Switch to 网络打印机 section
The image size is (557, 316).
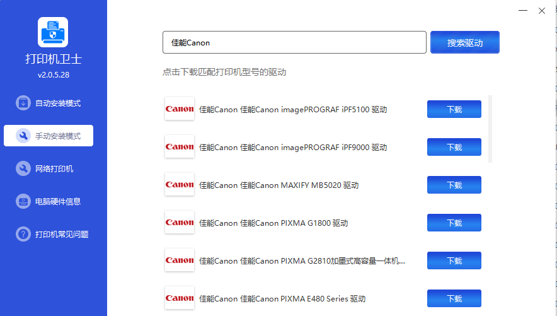pyautogui.click(x=54, y=168)
